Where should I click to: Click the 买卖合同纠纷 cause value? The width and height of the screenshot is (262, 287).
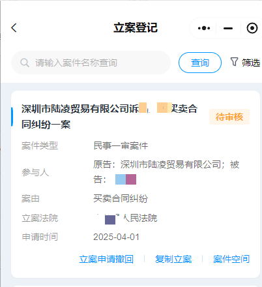coord(121,198)
